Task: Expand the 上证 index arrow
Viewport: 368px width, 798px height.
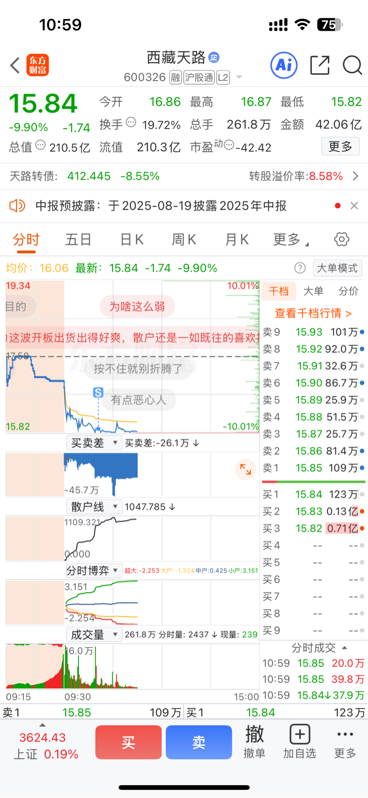Action: click(42, 725)
